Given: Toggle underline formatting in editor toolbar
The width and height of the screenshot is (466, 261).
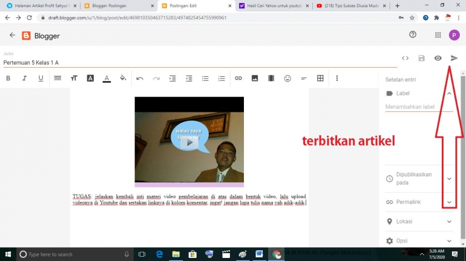Looking at the screenshot, I should [41, 79].
